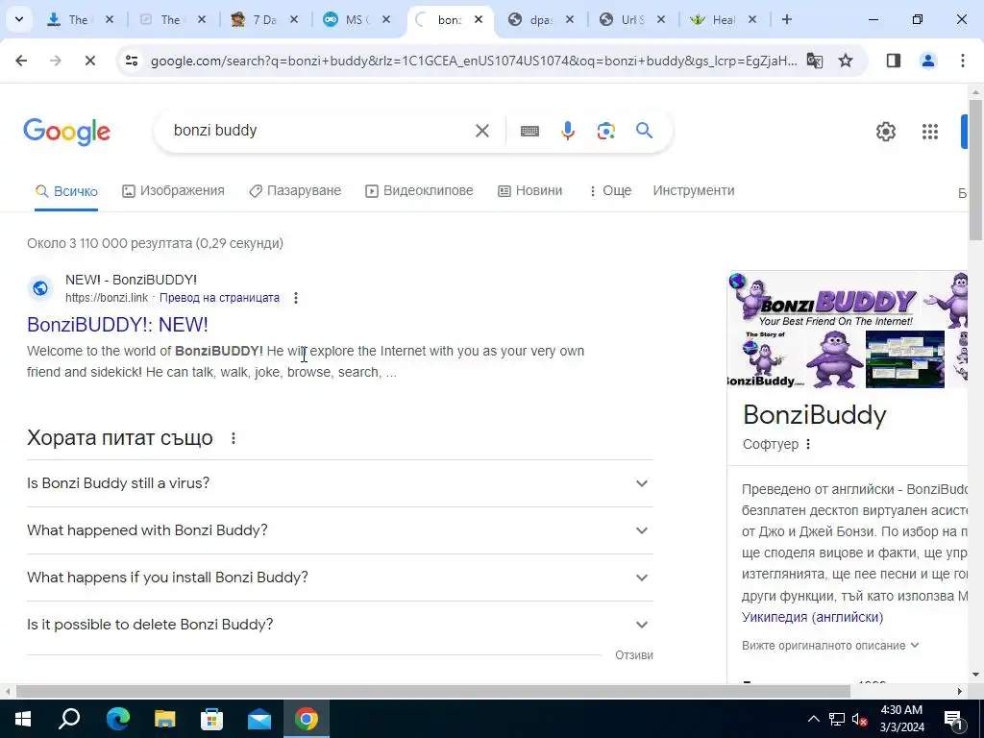
Task: Open more options for the bonzi.link result
Action: (x=296, y=298)
